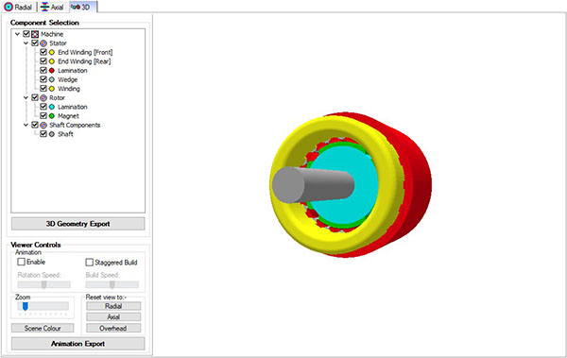Viewport: 567px width, 358px height.
Task: Click red Stator Lamination color icon
Action: pyautogui.click(x=52, y=71)
